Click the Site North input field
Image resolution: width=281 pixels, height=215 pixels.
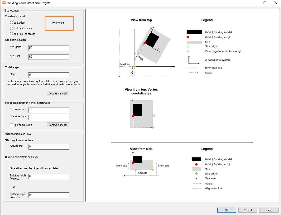[49, 48]
